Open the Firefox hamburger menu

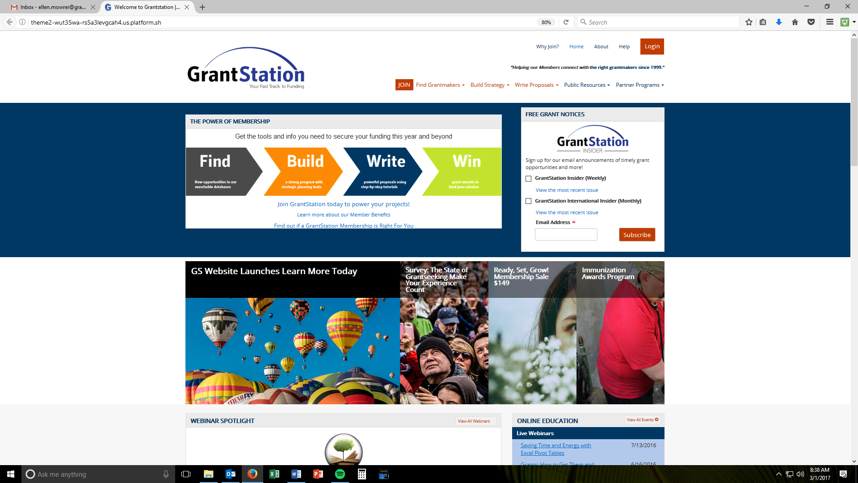click(x=830, y=22)
